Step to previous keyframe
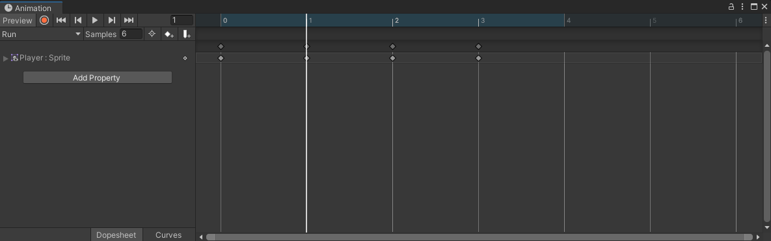This screenshot has height=241, width=771. coord(77,20)
